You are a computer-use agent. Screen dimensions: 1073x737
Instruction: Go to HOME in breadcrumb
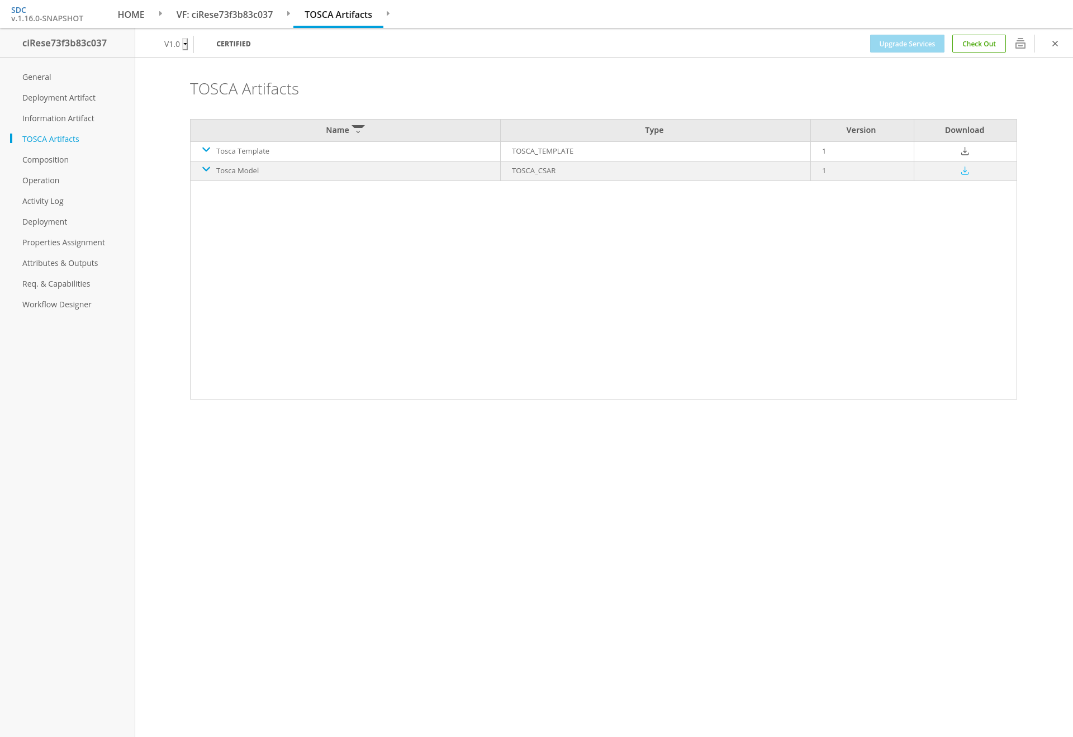(131, 15)
